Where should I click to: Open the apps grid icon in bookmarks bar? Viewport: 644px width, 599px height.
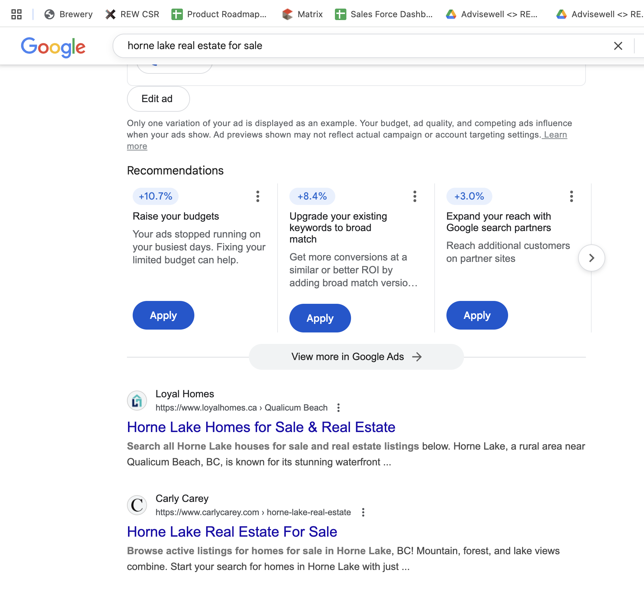point(16,14)
